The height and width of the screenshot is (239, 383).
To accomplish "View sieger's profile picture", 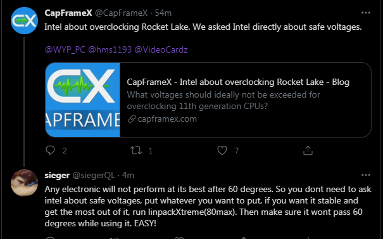I will pyautogui.click(x=25, y=183).
